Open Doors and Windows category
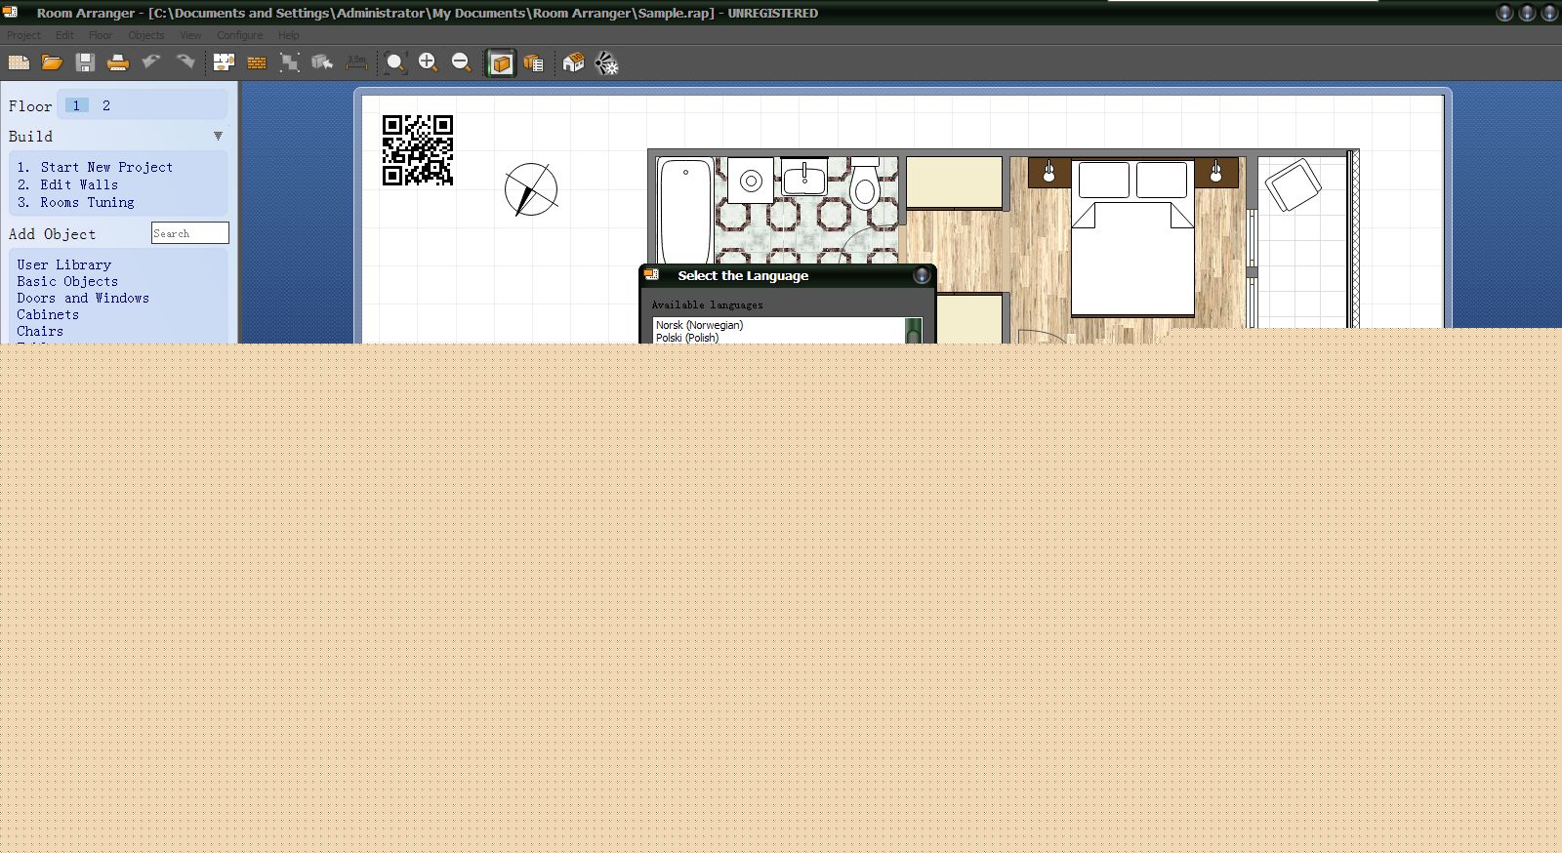Screen dimensions: 1562x853 click(x=83, y=298)
